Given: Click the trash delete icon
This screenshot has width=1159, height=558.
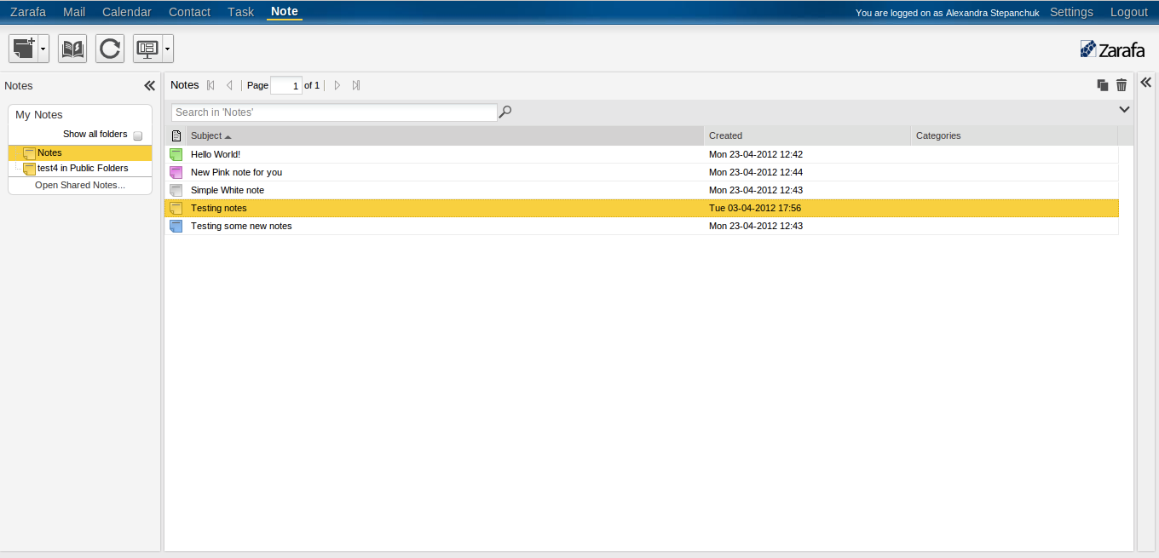Looking at the screenshot, I should pyautogui.click(x=1122, y=85).
